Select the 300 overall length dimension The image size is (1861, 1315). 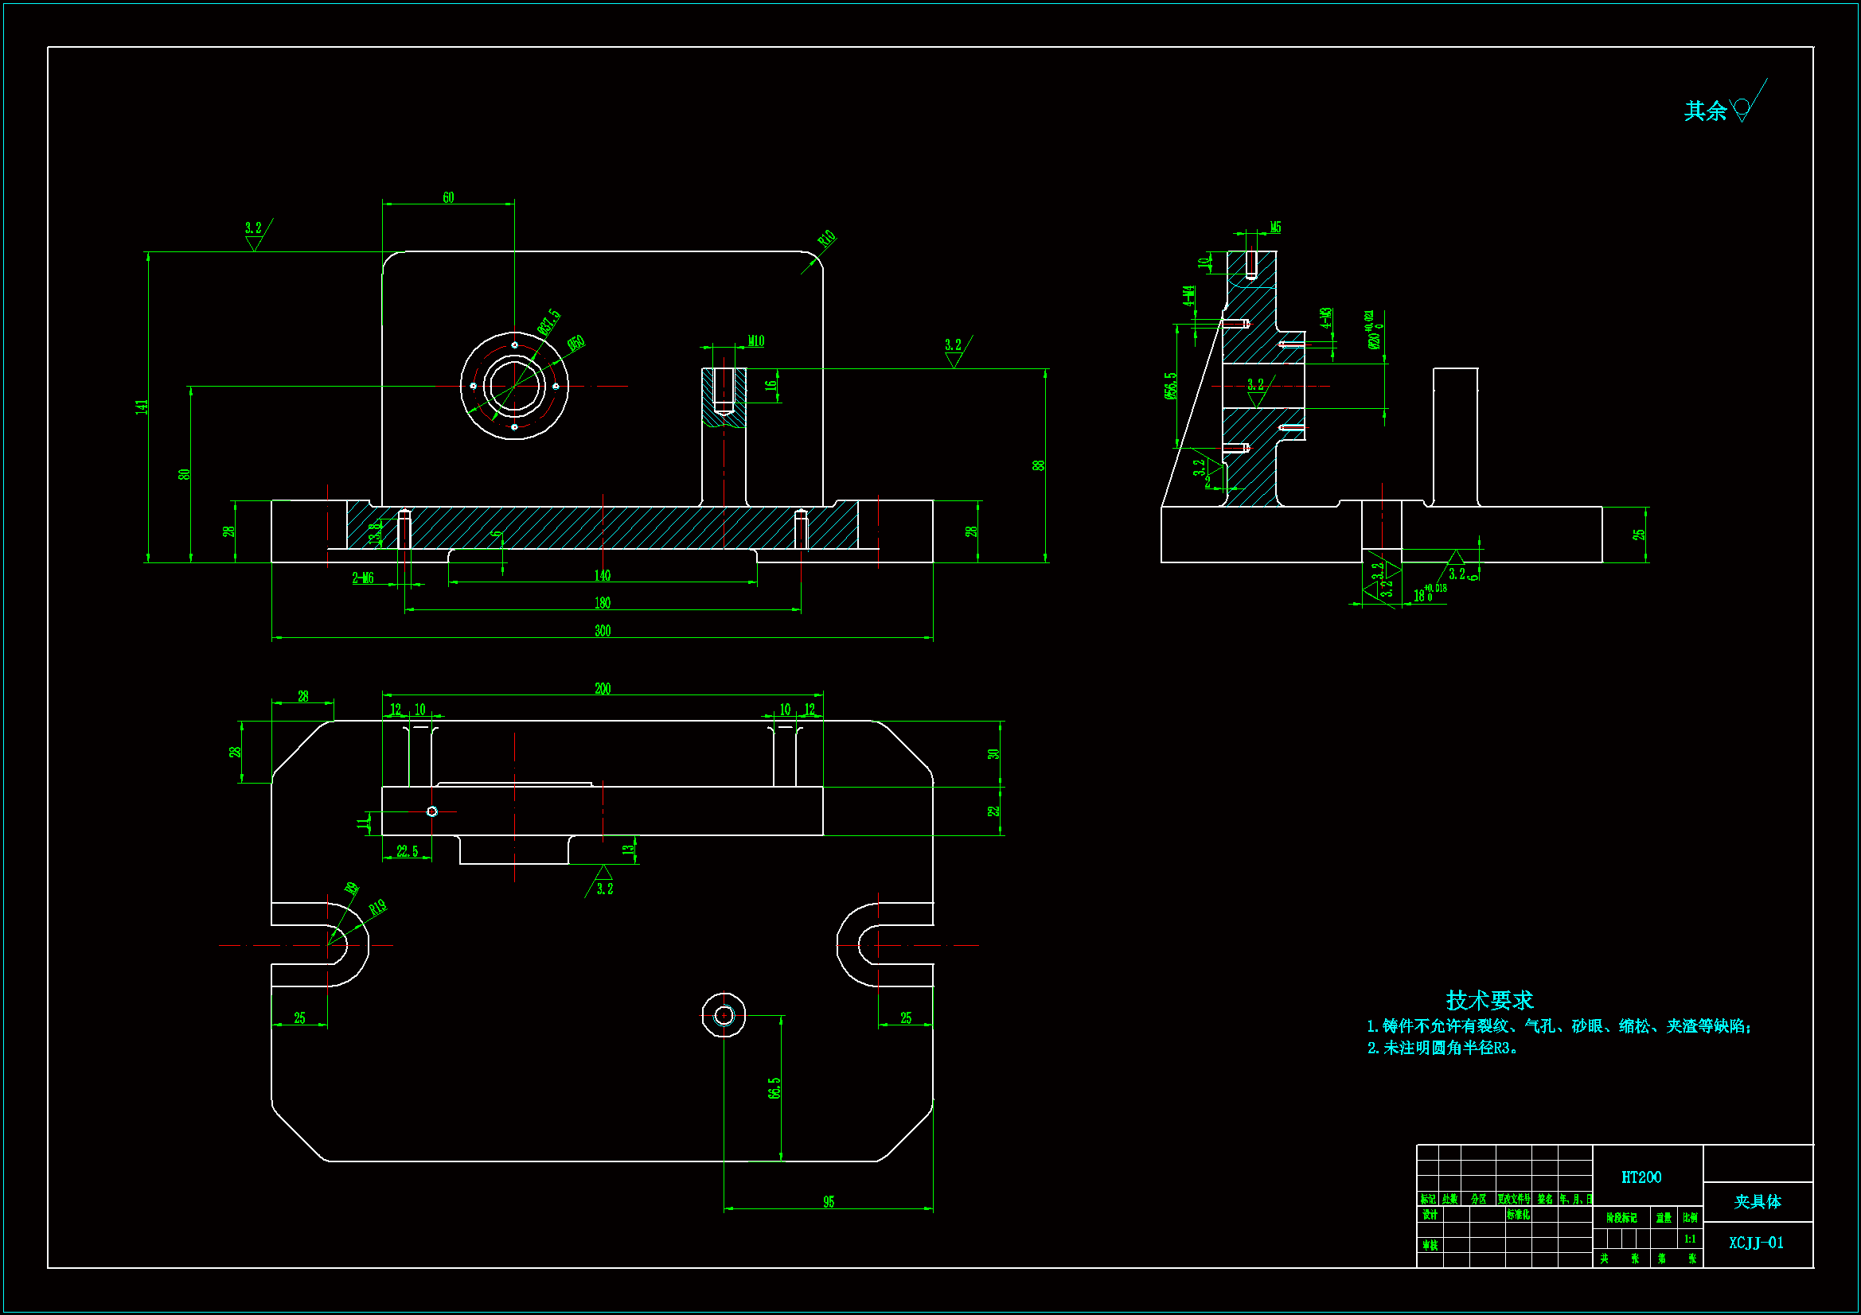[x=603, y=631]
